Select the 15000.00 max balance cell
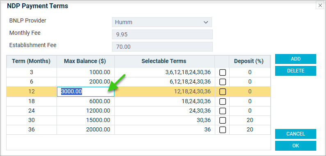Screen dimensions: 326x156 pos(85,120)
